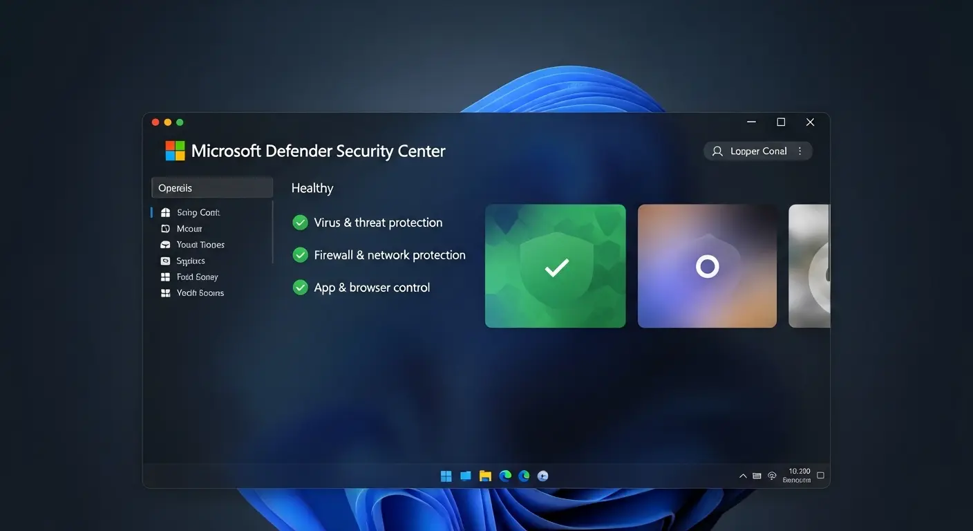The width and height of the screenshot is (973, 531).
Task: Click the Healthy status heading
Action: click(312, 188)
